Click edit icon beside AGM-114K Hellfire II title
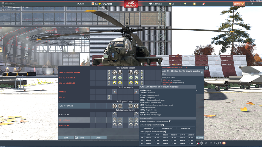Viewport: 262px width, 147px height. 202,72
